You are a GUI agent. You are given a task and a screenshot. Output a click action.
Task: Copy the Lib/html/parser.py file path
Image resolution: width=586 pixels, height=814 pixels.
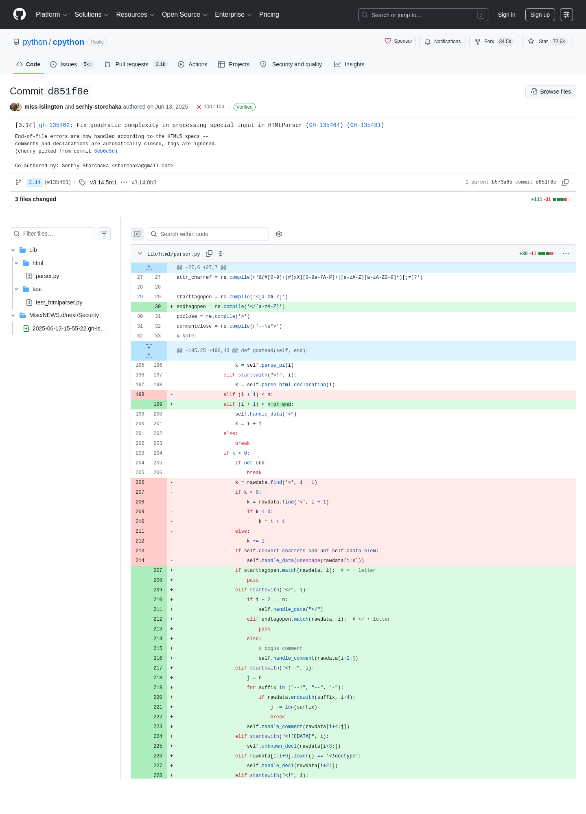[209, 254]
